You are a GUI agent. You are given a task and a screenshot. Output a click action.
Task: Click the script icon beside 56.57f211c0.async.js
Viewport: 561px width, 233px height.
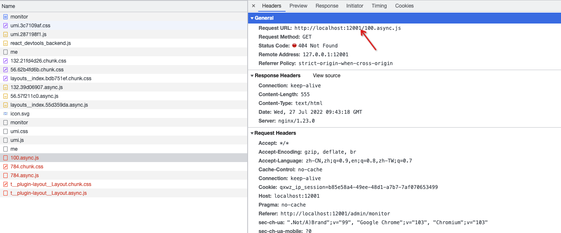pos(5,96)
